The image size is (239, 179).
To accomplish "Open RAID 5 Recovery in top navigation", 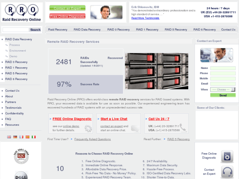I will [x=176, y=30].
